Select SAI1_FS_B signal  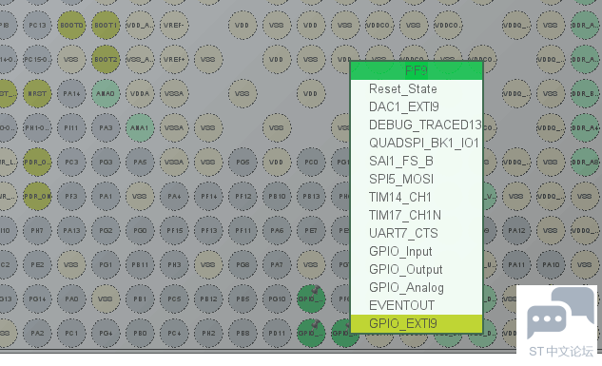tap(417, 161)
